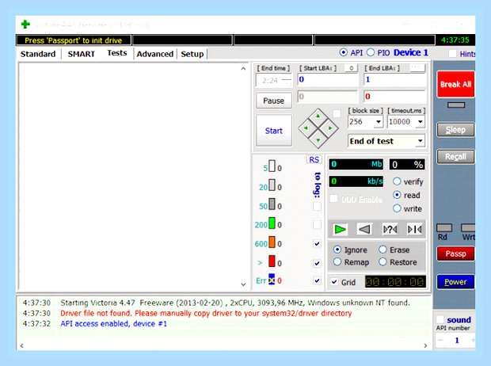Click the right arrow on the navigation diamond

coord(330,128)
